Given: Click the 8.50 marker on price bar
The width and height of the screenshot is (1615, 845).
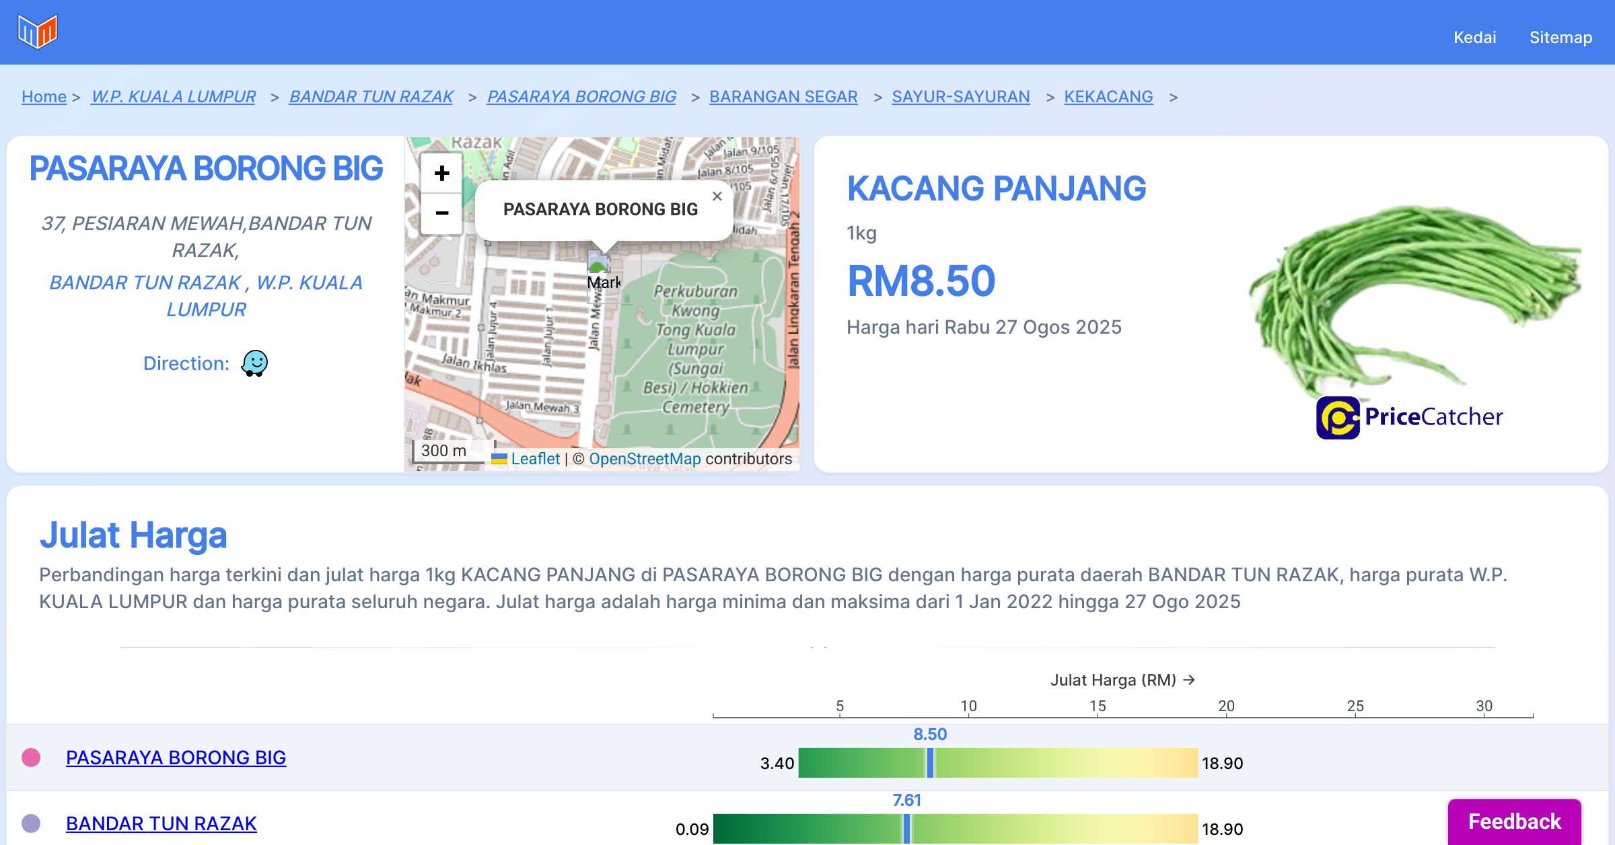Looking at the screenshot, I should [930, 763].
